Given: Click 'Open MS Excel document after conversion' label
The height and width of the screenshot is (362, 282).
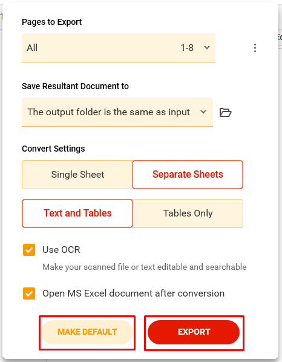Looking at the screenshot, I should coord(133,293).
